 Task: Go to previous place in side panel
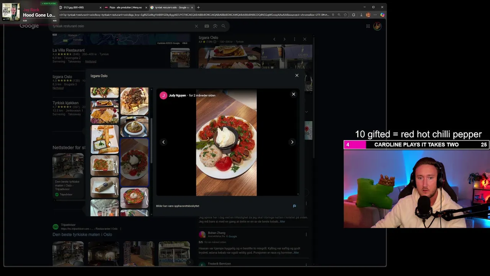tap(274, 39)
